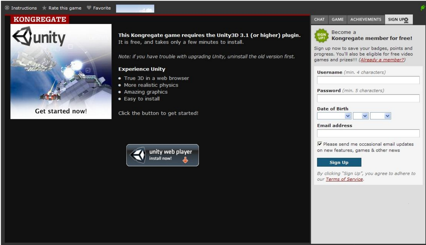Close the Sign Up tab with X
Image resolution: width=426 pixels, height=245 pixels.
pos(406,20)
